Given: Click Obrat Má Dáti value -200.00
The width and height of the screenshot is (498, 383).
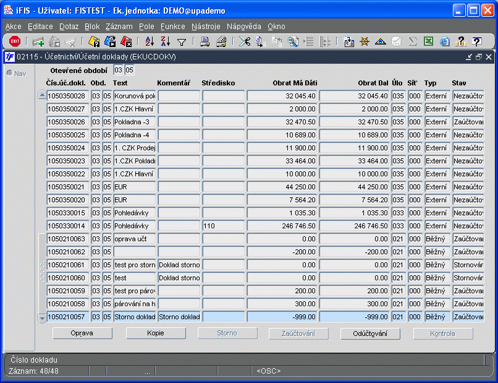Looking at the screenshot, I should pyautogui.click(x=282, y=252).
